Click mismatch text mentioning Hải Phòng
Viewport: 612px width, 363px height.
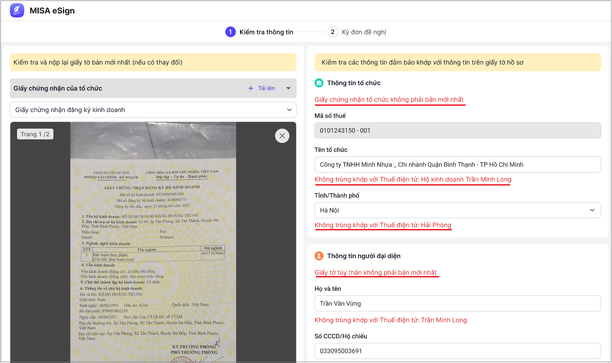(x=383, y=225)
